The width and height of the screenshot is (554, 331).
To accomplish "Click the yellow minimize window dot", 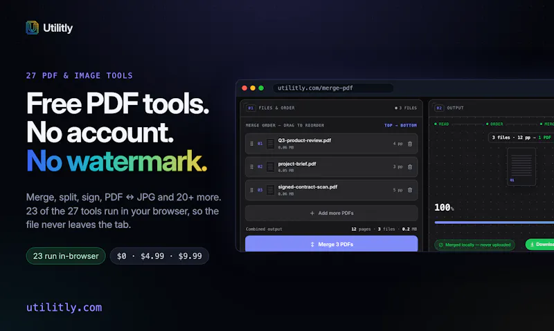I will click(x=253, y=88).
